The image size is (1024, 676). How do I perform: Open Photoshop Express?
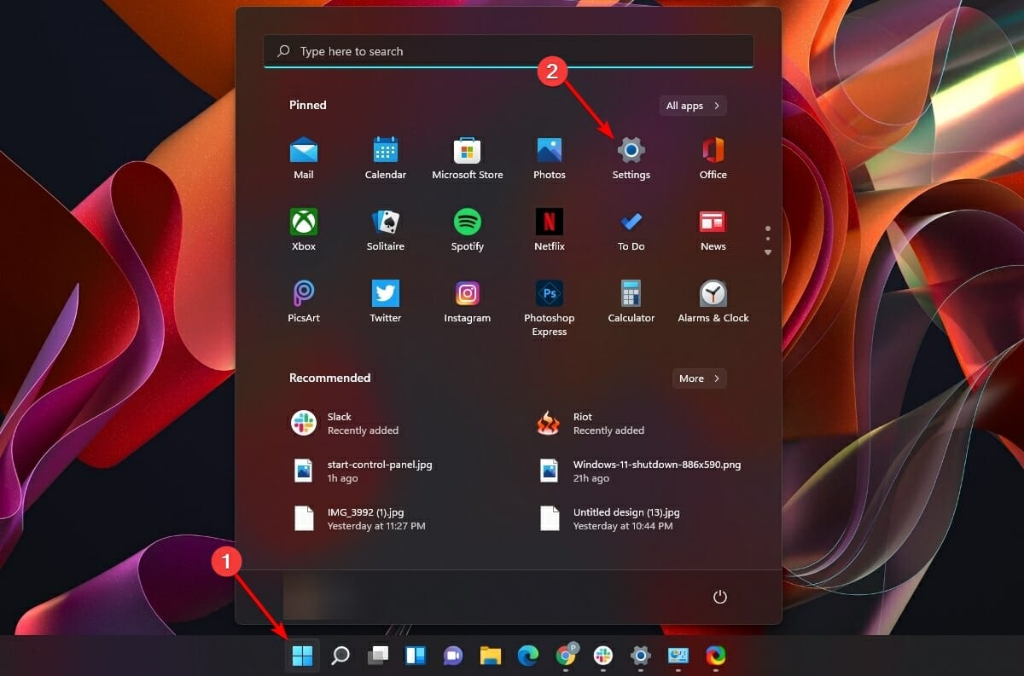(x=550, y=308)
